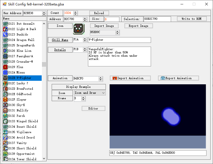Screen dimensions: 213x164
Task: Click the 012C Lucky 7 icon
Action: [5, 83]
